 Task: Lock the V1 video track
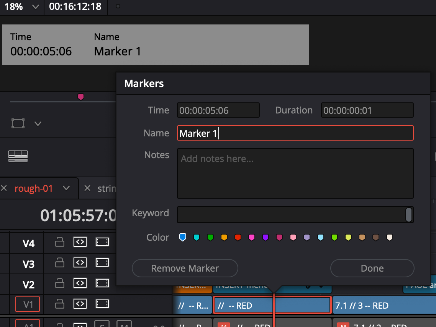point(59,304)
